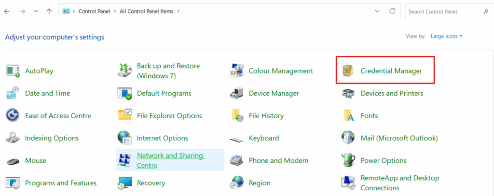Select the Control Panel breadcrumb
Image resolution: width=494 pixels, height=196 pixels.
pyautogui.click(x=94, y=12)
